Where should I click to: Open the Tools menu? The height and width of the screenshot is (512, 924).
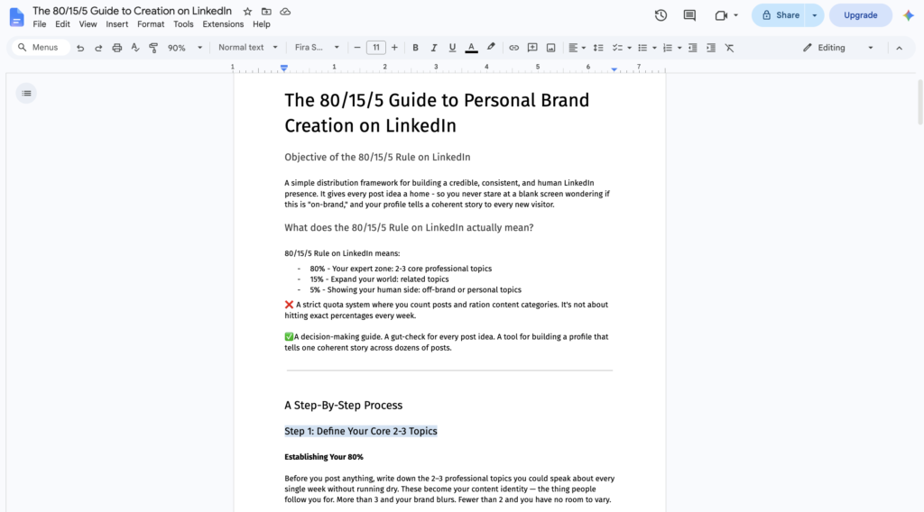point(183,24)
